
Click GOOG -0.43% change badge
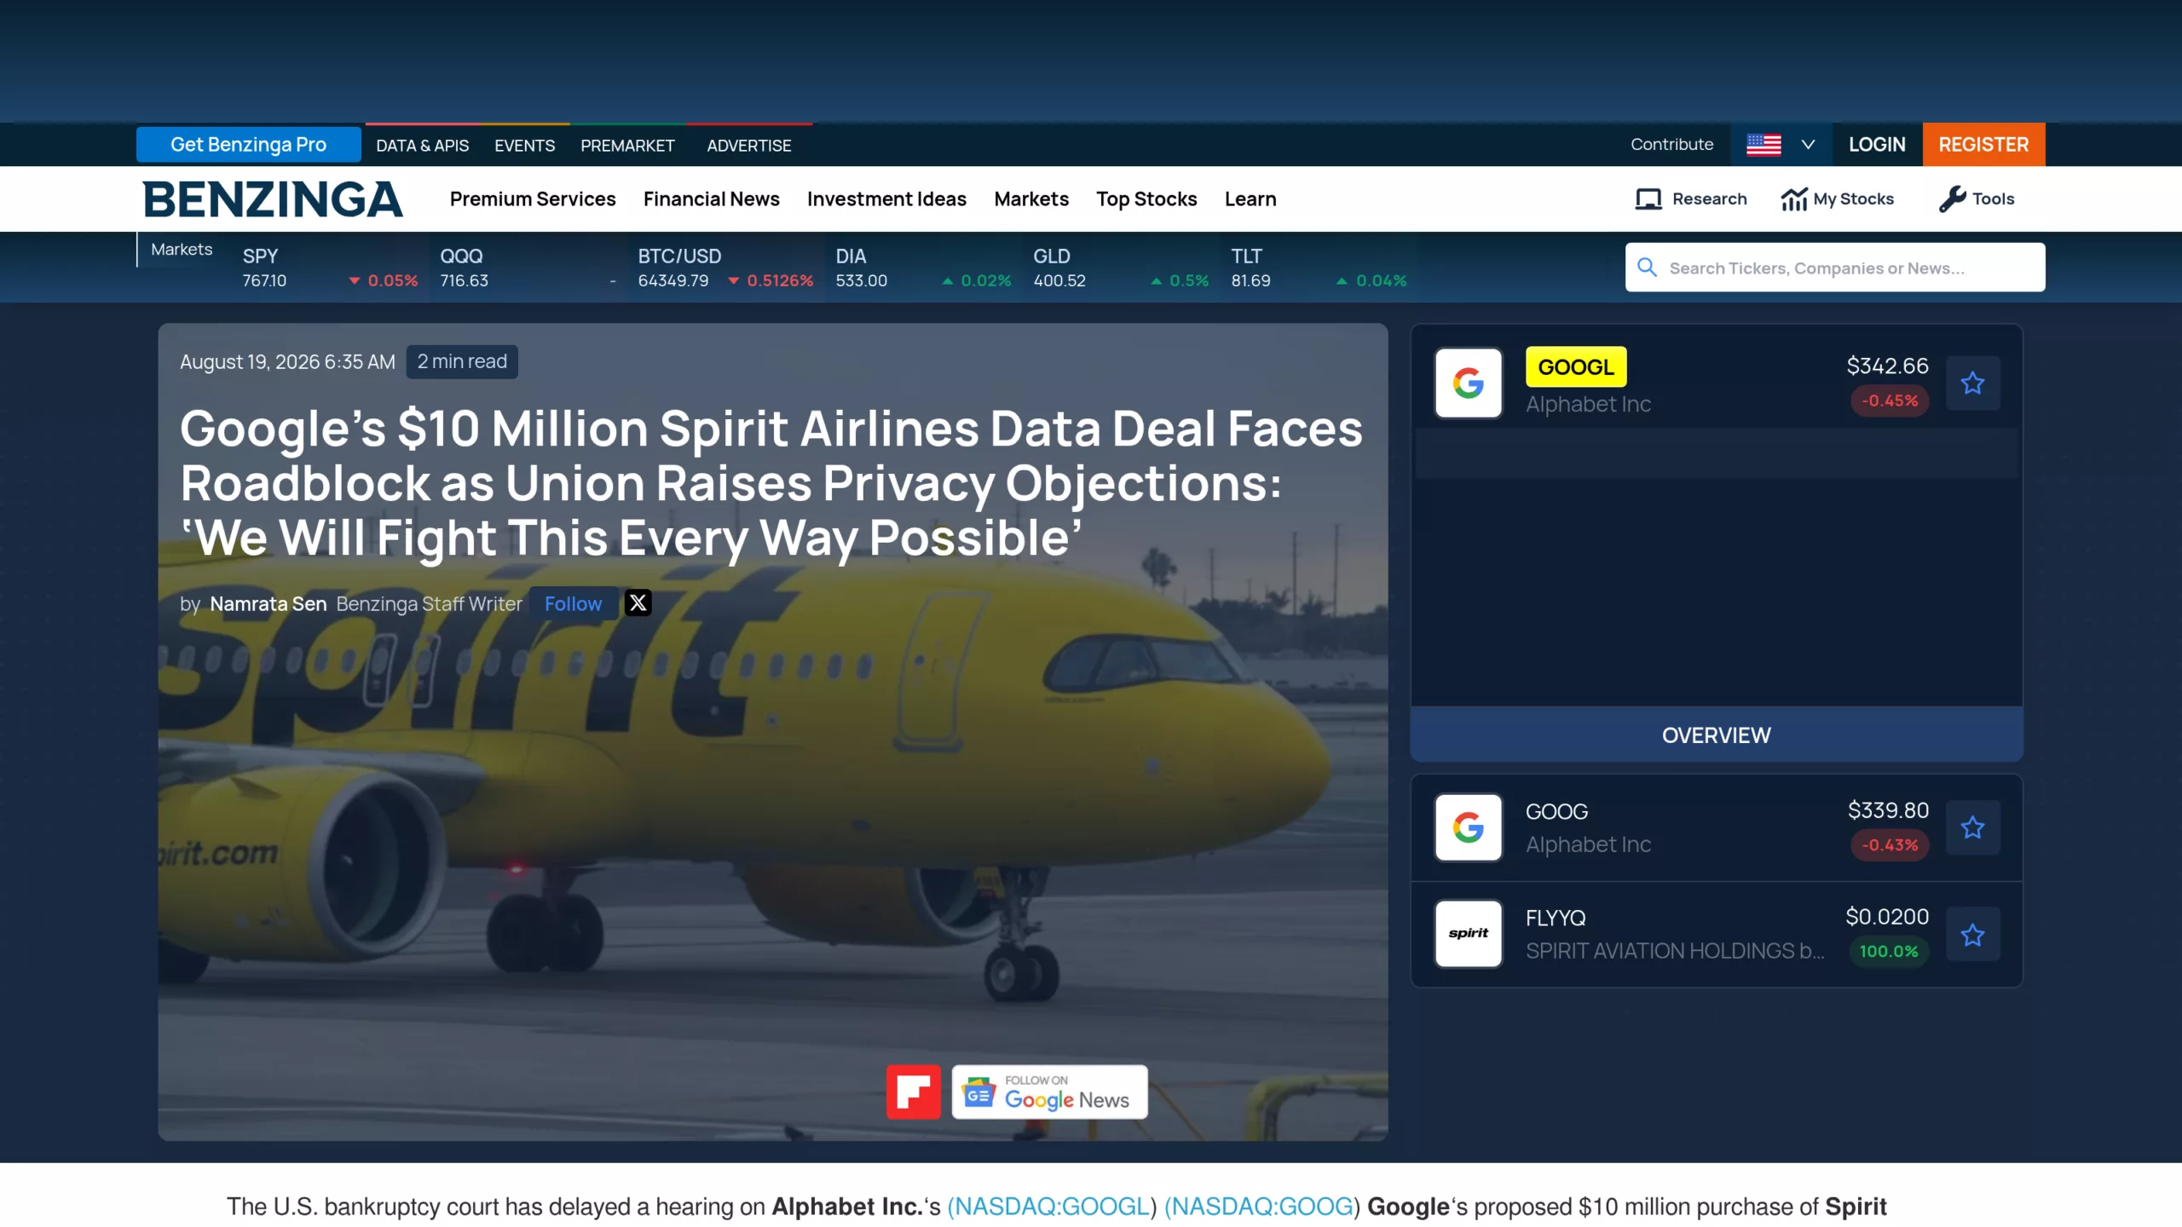(x=1890, y=845)
